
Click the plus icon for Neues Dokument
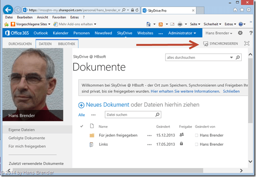81,105
